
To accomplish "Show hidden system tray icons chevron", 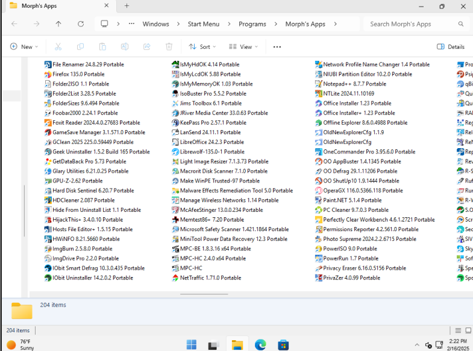I will pyautogui.click(x=417, y=344).
